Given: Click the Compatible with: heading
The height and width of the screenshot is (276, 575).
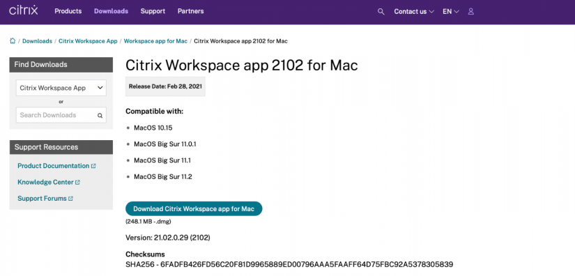Looking at the screenshot, I should coord(154,111).
